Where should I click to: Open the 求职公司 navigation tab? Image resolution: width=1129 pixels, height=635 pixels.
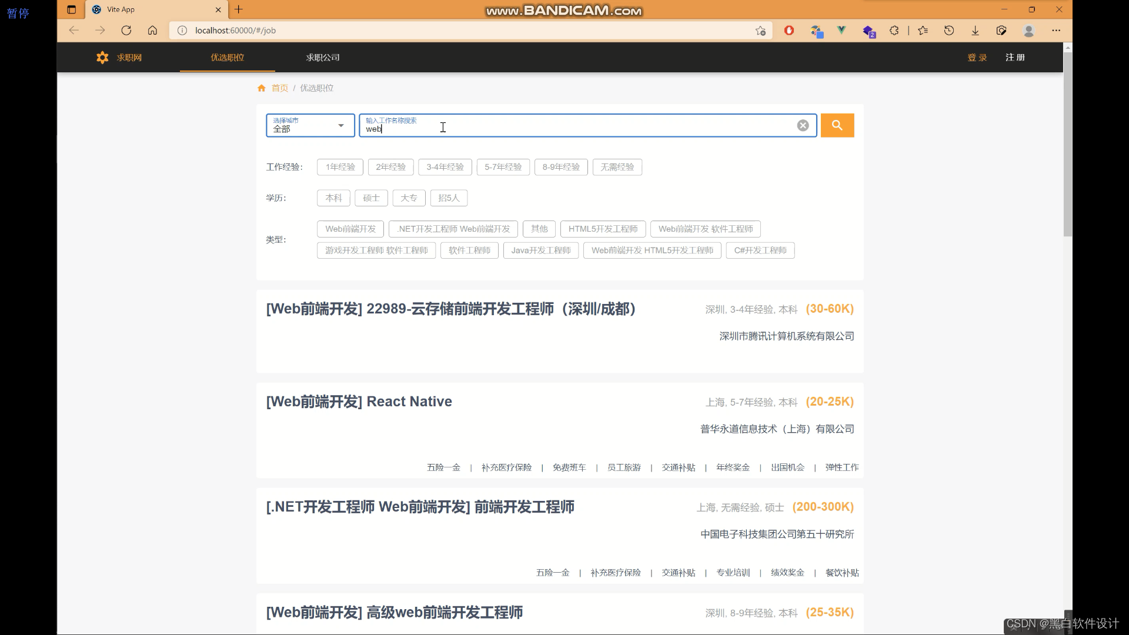coord(323,57)
